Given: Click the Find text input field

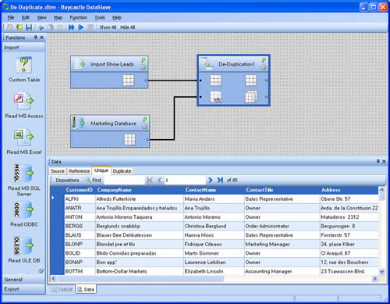Looking at the screenshot, I should pyautogui.click(x=124, y=180).
